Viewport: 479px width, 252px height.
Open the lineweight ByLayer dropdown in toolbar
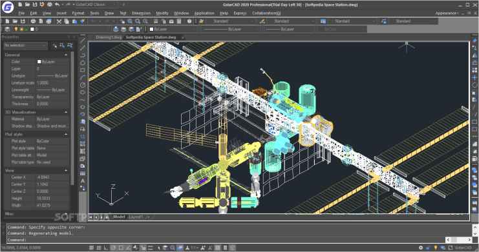pyautogui.click(x=289, y=29)
